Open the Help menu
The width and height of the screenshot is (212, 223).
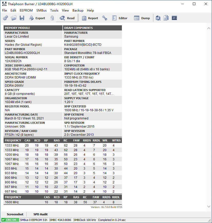[90, 10]
